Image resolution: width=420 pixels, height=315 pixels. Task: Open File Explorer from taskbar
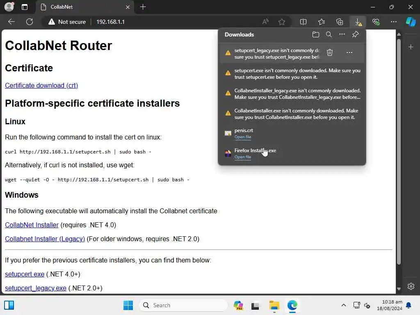pyautogui.click(x=274, y=305)
